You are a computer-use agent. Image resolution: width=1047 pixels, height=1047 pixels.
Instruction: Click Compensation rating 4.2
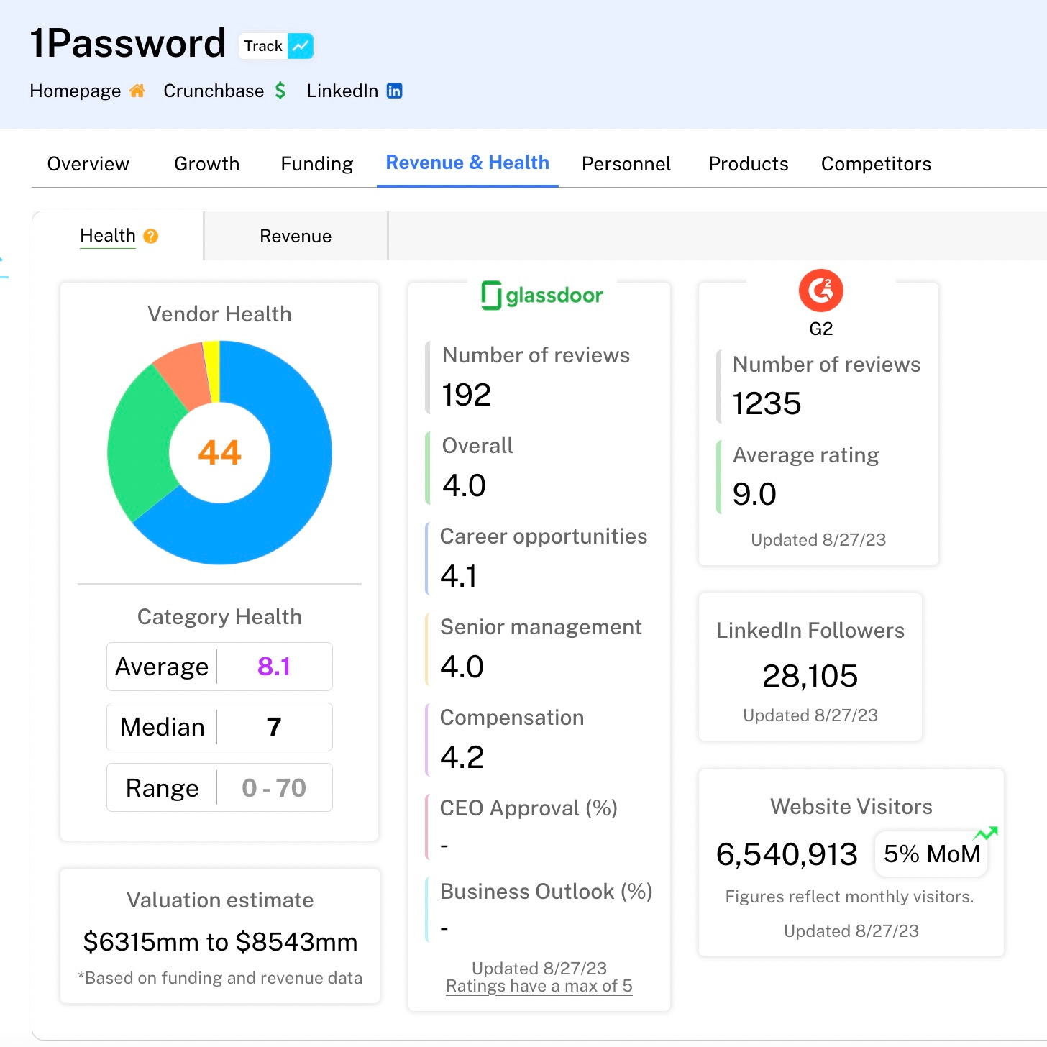point(462,757)
